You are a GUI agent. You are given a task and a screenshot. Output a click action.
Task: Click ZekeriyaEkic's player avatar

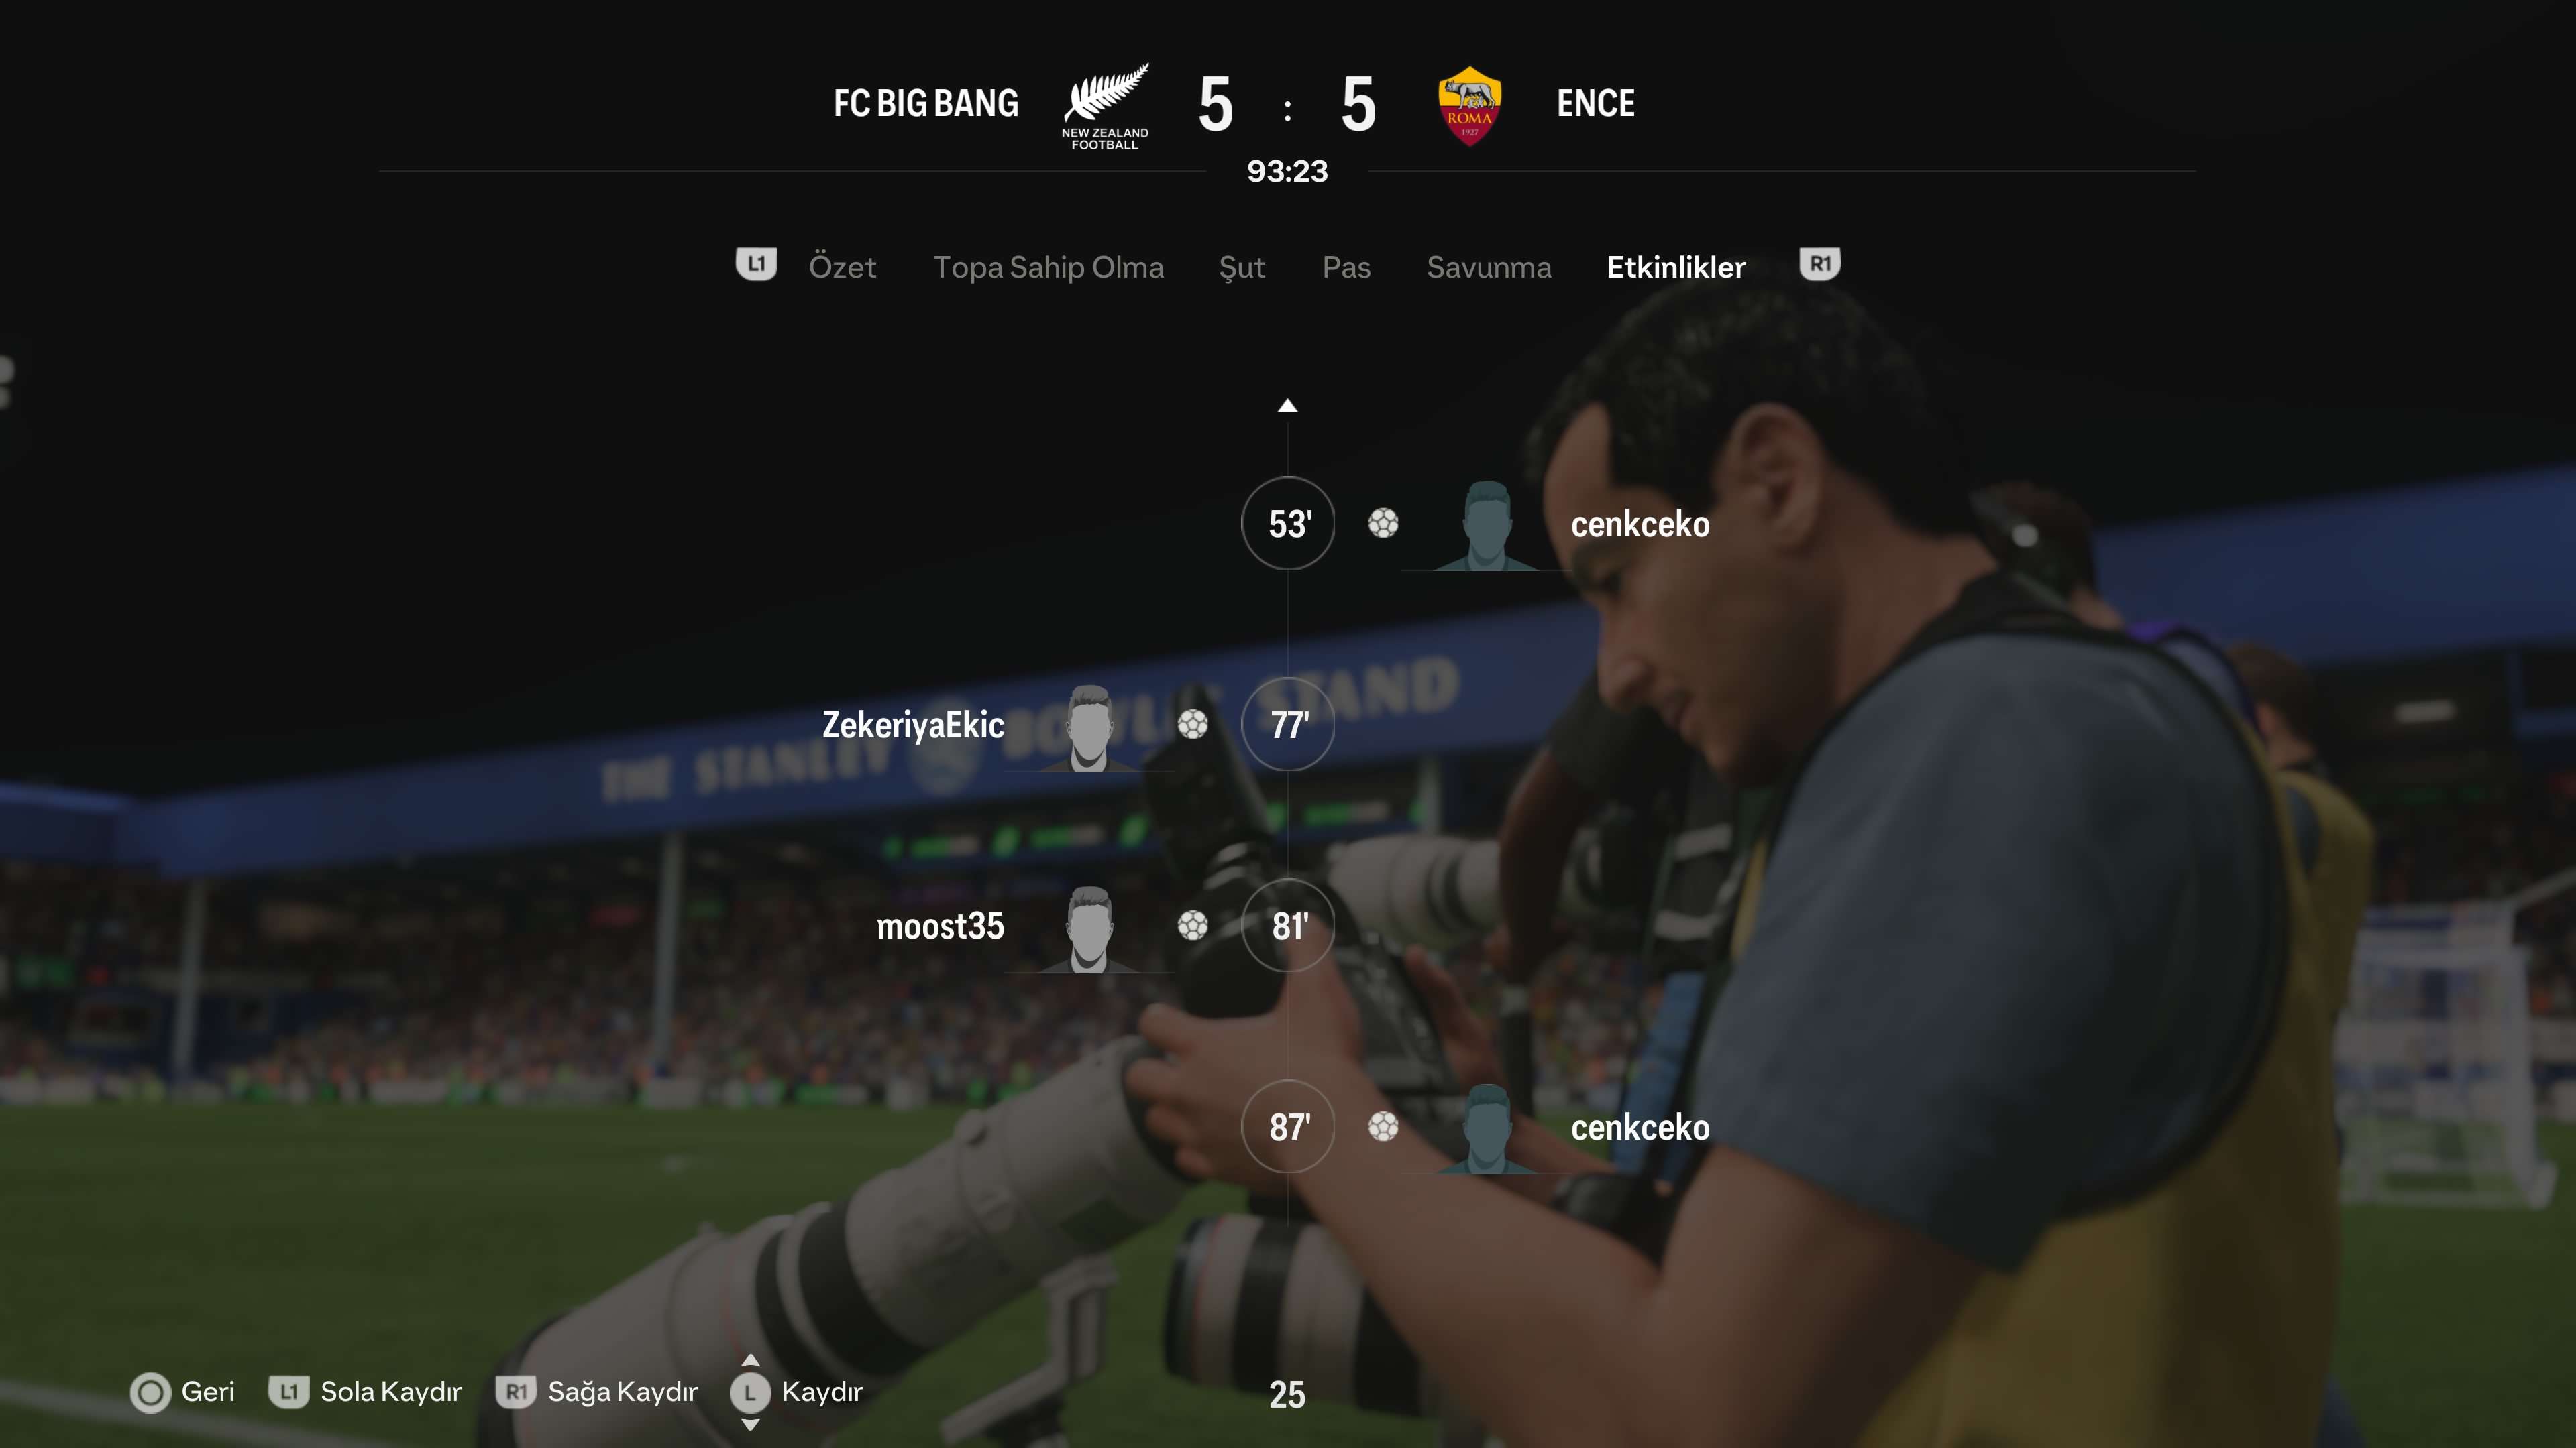[1089, 729]
